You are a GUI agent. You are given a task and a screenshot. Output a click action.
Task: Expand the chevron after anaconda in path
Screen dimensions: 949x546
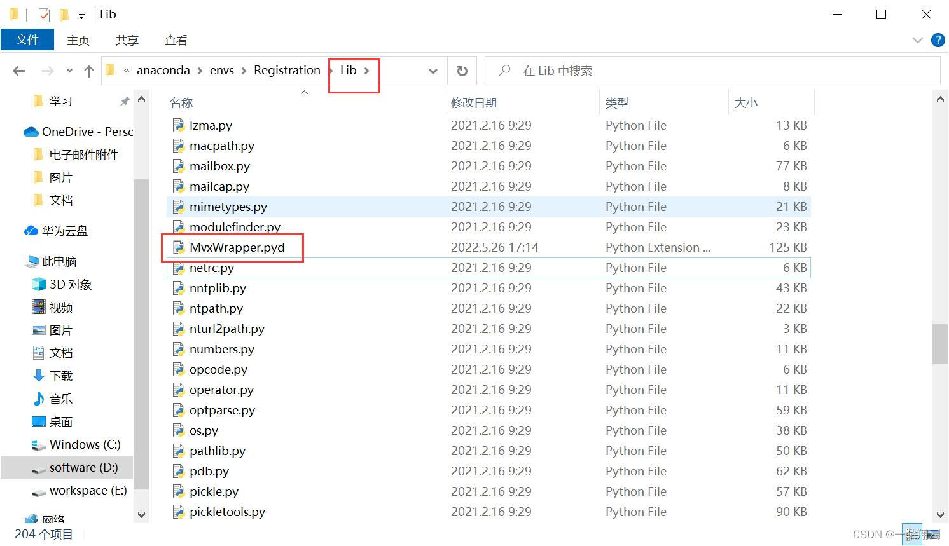point(200,71)
